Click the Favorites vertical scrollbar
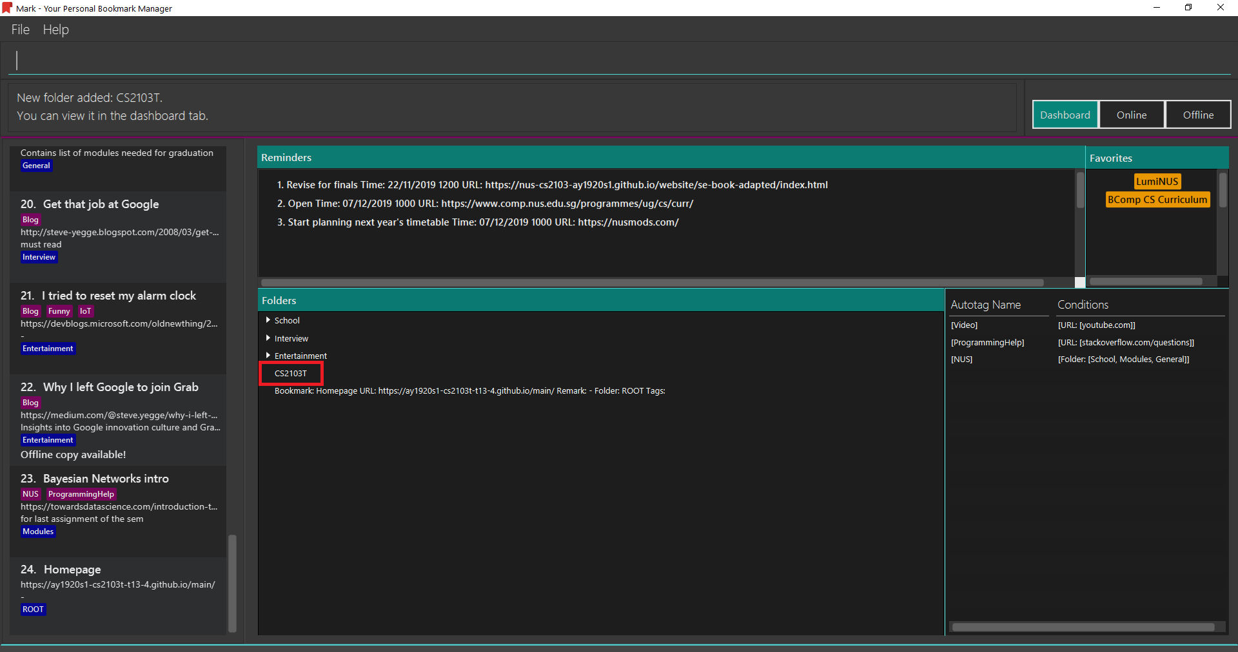 [x=1223, y=189]
